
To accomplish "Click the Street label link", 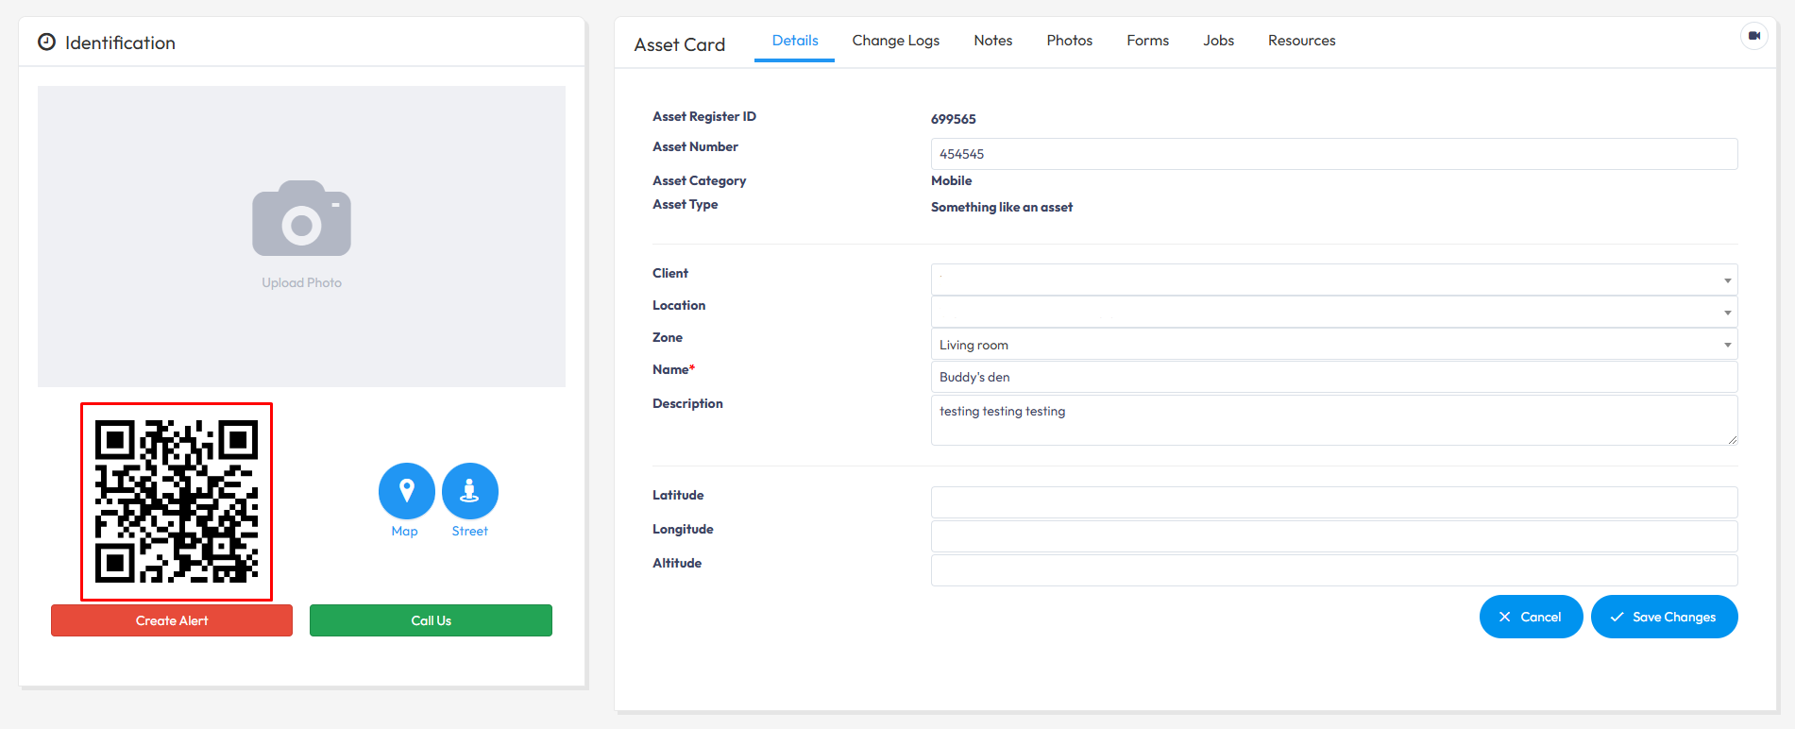I will point(469,532).
